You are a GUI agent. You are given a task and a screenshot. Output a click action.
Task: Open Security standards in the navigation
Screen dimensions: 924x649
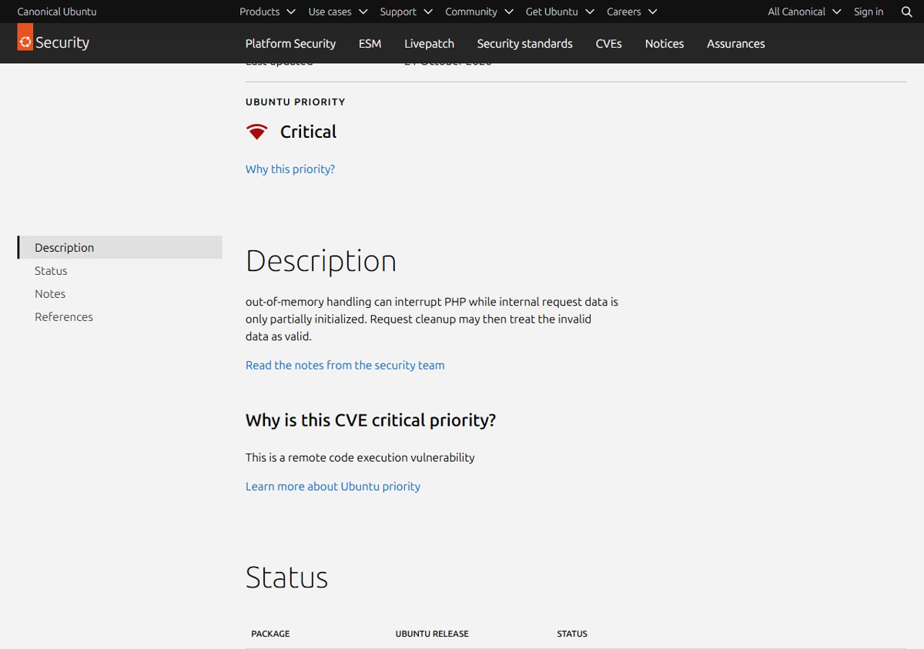[x=524, y=43]
